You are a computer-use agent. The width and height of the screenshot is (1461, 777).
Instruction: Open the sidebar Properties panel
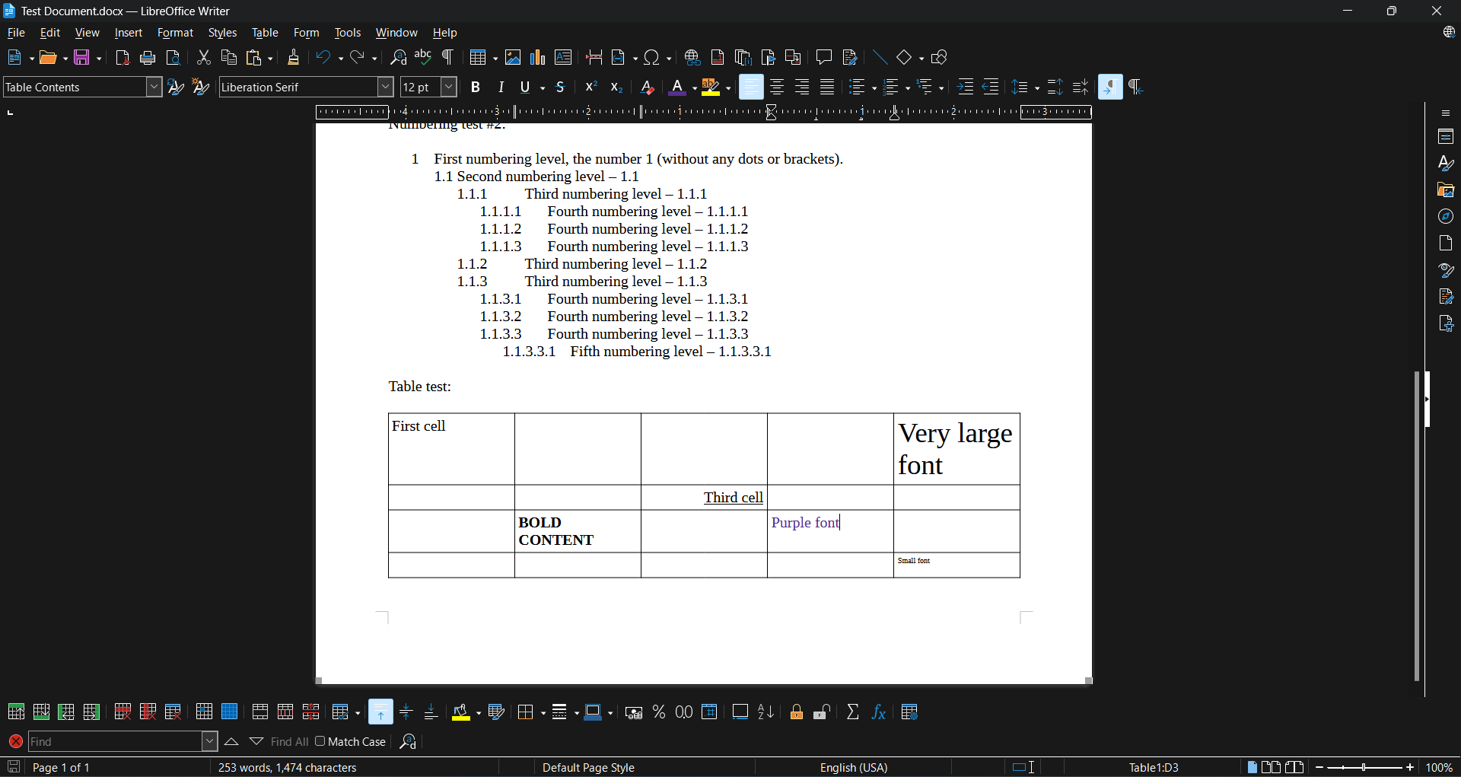(1446, 137)
